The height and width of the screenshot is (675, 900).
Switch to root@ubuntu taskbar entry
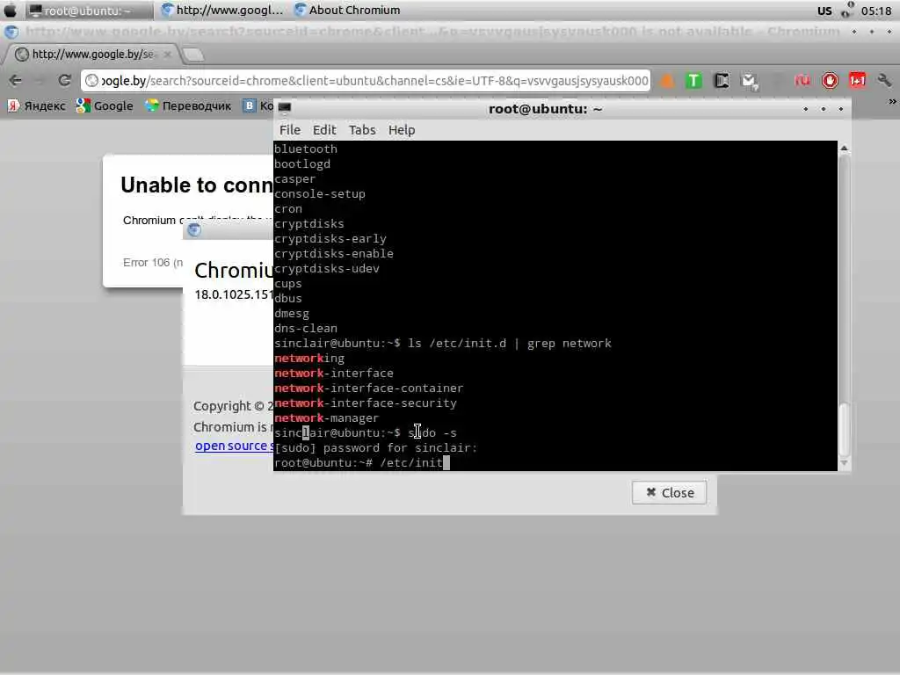click(x=89, y=11)
